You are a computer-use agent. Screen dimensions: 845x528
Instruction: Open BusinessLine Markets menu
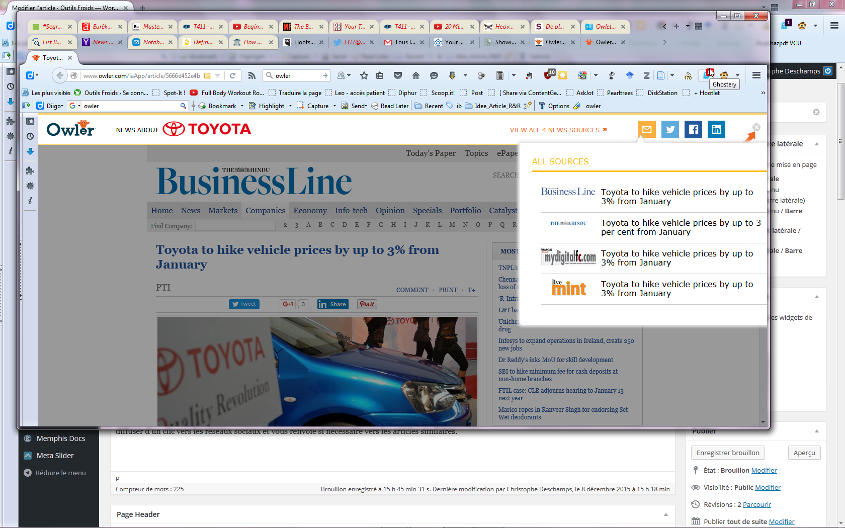tap(223, 211)
